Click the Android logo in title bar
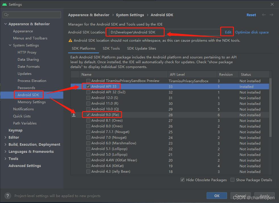Screen dimensions: 279x203 (4, 4)
